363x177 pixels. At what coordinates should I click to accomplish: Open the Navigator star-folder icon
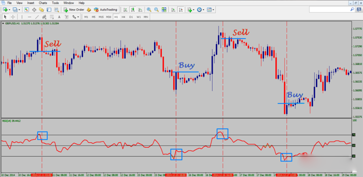coord(42,10)
